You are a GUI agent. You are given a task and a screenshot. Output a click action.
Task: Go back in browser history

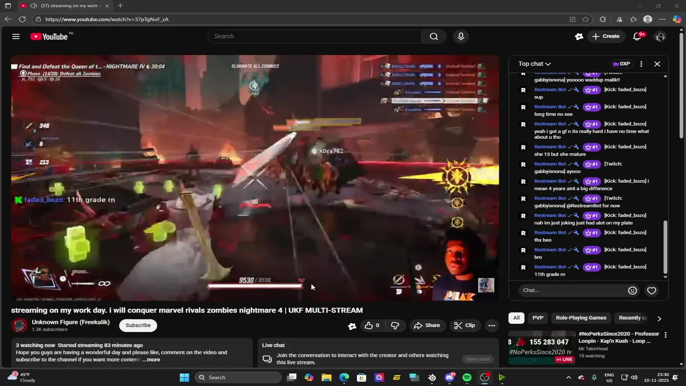(x=8, y=19)
